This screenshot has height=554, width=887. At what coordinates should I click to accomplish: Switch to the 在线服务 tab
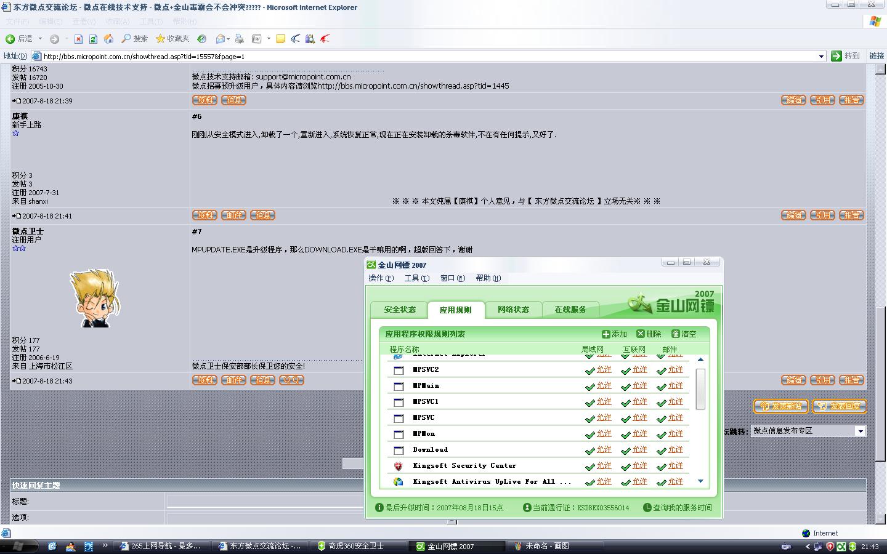click(x=570, y=310)
